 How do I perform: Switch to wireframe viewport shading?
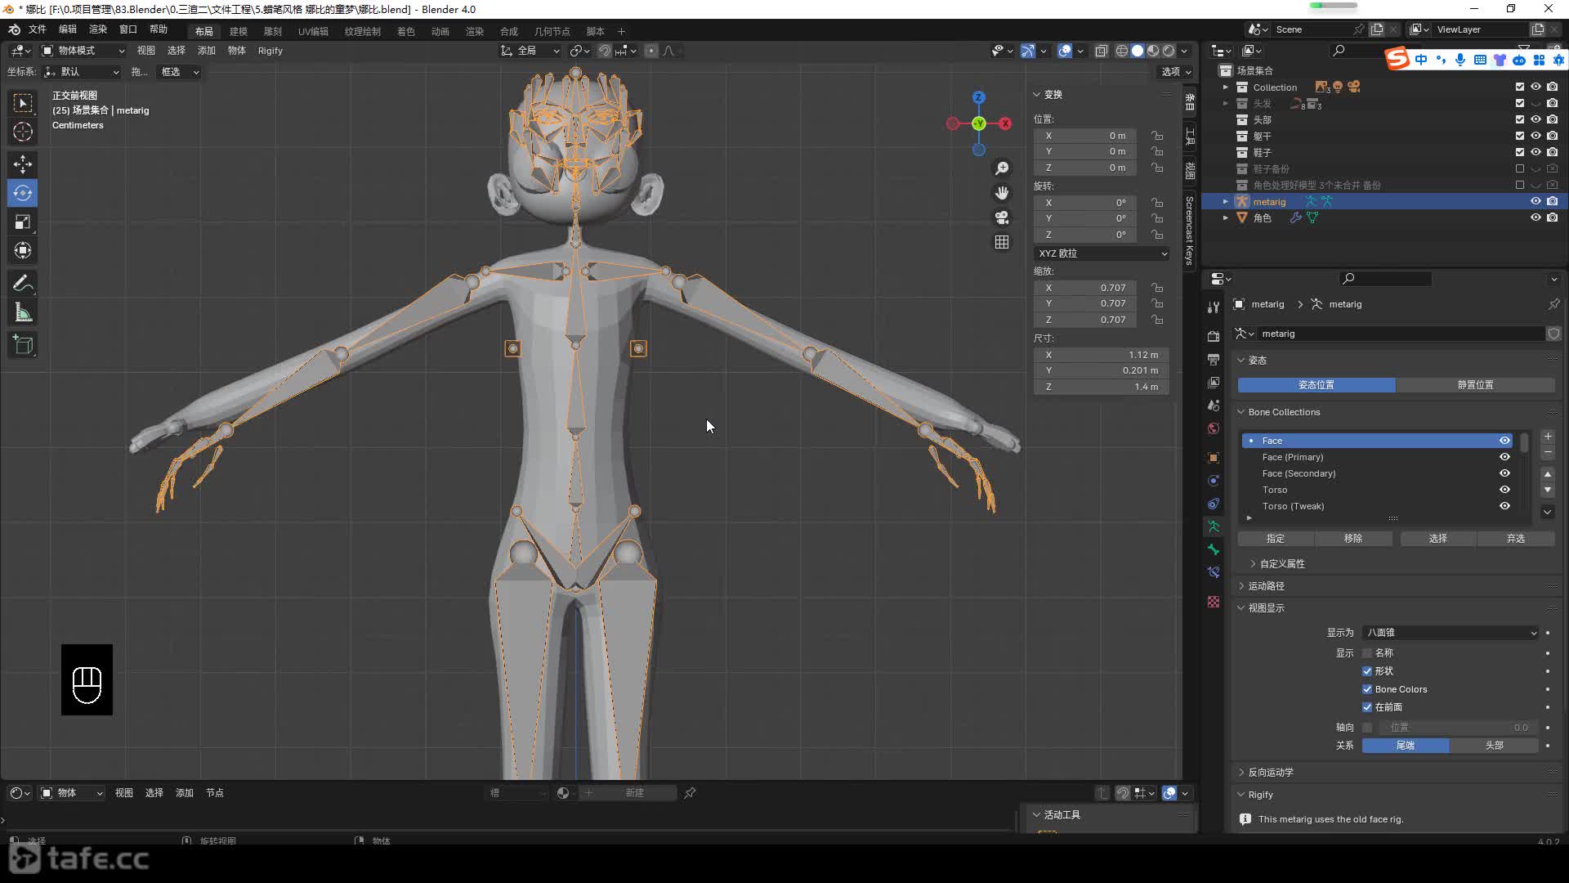(1122, 51)
